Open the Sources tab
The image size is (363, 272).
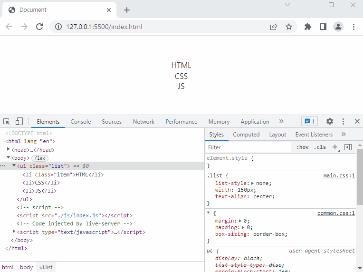tap(112, 122)
